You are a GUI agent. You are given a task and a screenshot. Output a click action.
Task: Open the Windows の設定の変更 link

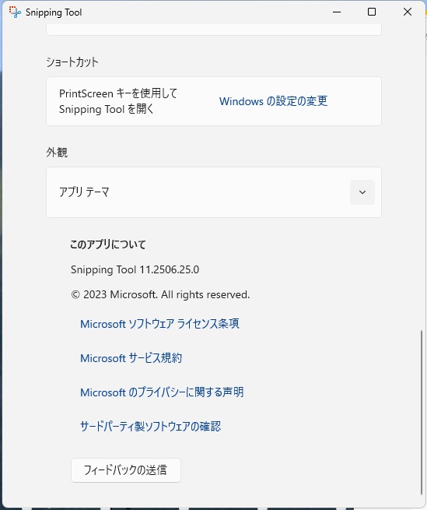tap(273, 101)
